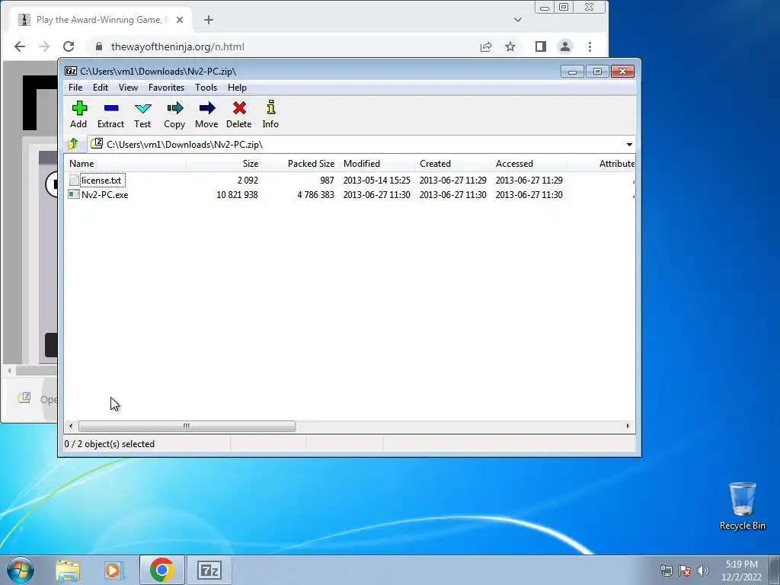The height and width of the screenshot is (585, 780).
Task: Open the Chrome three-dot menu
Action: pos(590,46)
